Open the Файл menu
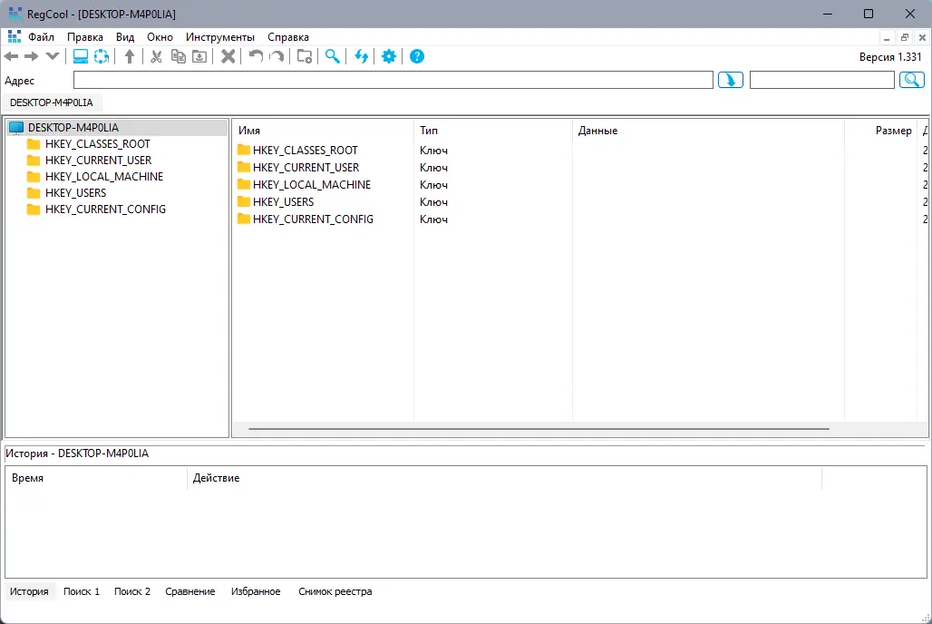This screenshot has height=624, width=932. coord(41,37)
